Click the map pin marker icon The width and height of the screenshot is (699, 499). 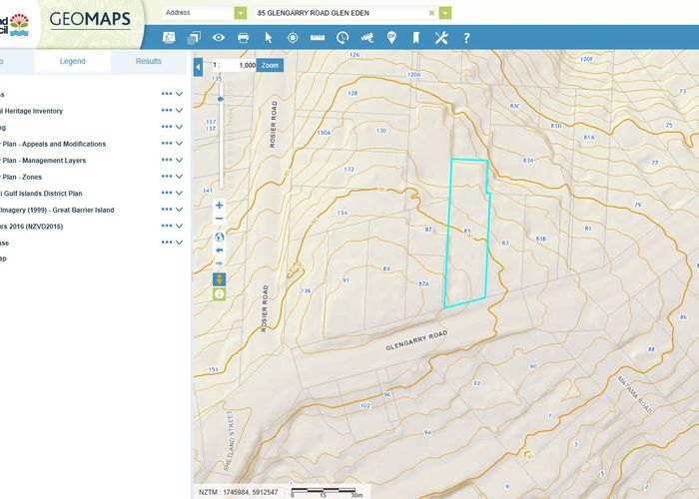(x=391, y=38)
